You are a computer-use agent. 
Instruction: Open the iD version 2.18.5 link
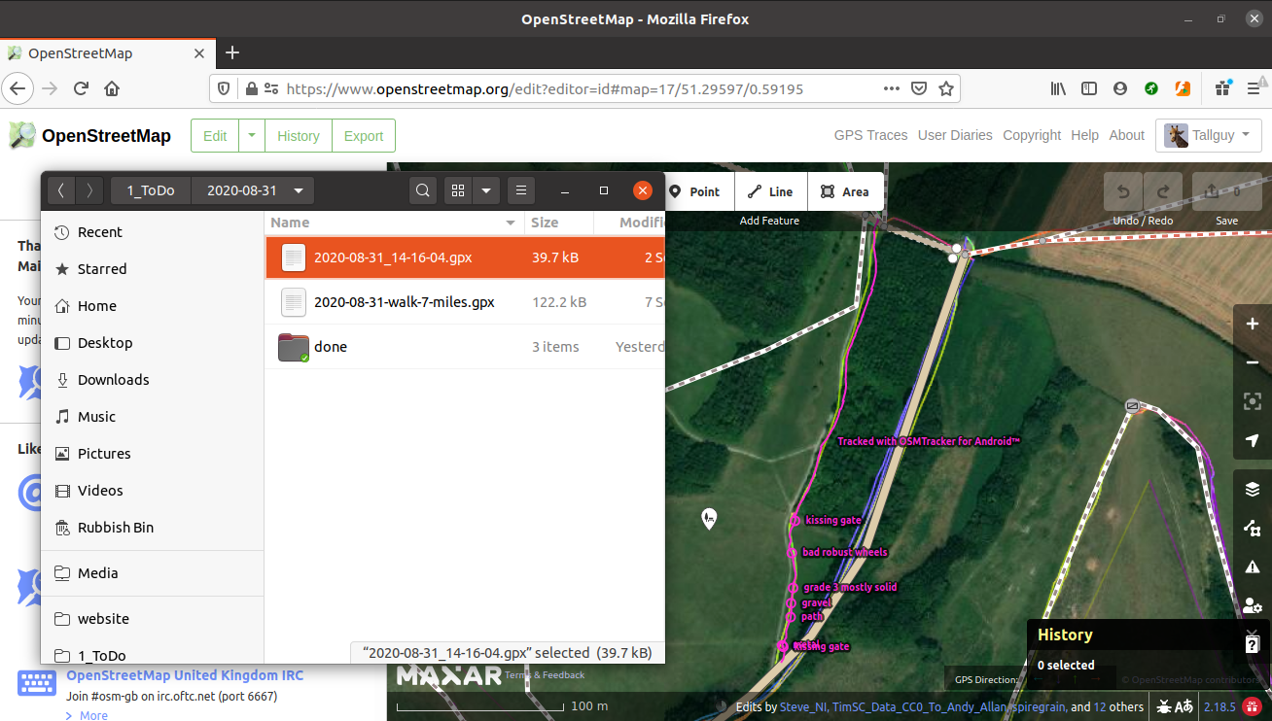[1219, 707]
